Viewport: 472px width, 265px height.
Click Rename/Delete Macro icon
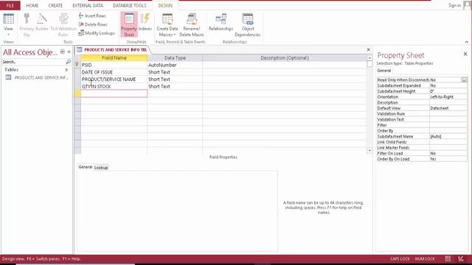[x=192, y=25]
